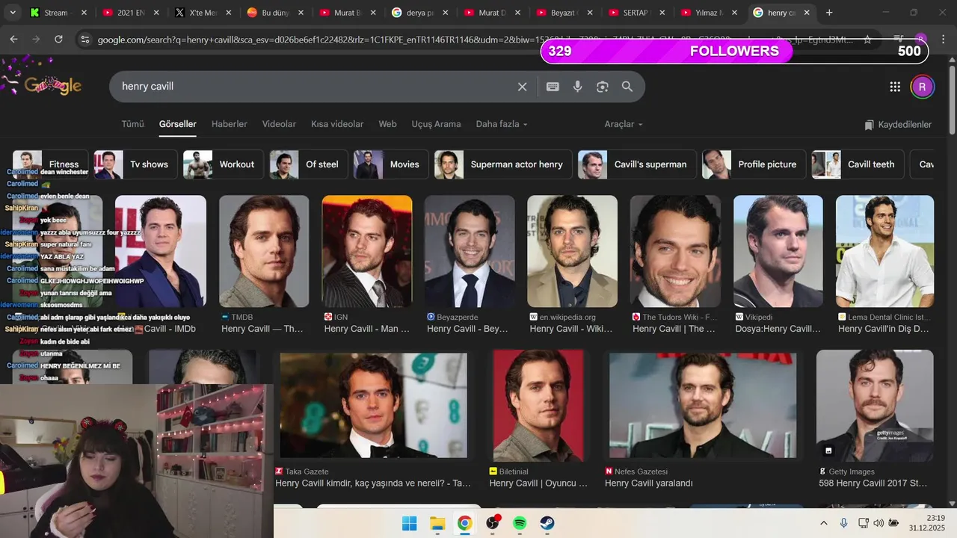Select the Of steel filter chip
This screenshot has width=957, height=538.
(x=308, y=164)
